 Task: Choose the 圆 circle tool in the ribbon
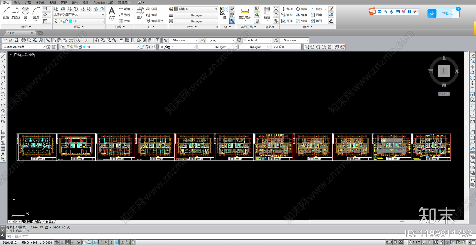(x=26, y=13)
